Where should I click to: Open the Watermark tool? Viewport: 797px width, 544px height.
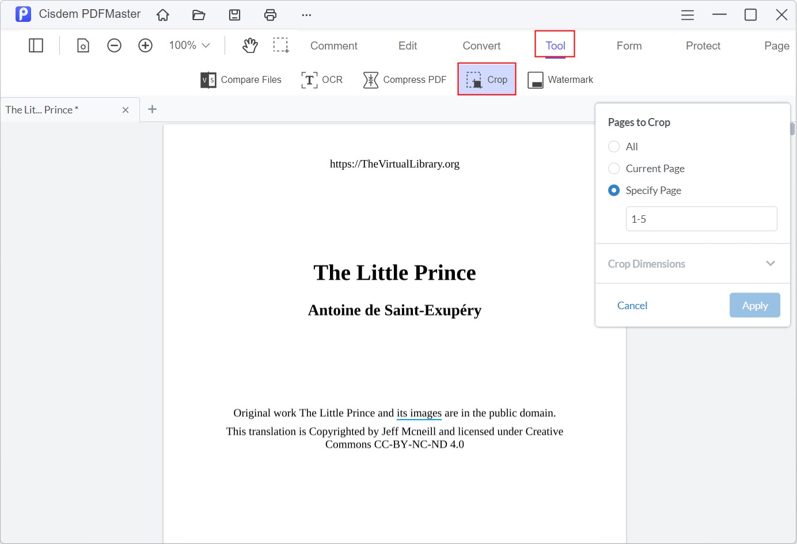click(x=559, y=79)
